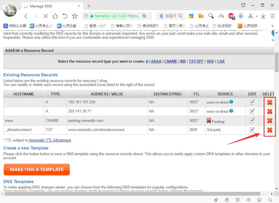Viewport: 279px width, 203px height.
Task: Open the browser hamburger menu
Action: [273, 16]
